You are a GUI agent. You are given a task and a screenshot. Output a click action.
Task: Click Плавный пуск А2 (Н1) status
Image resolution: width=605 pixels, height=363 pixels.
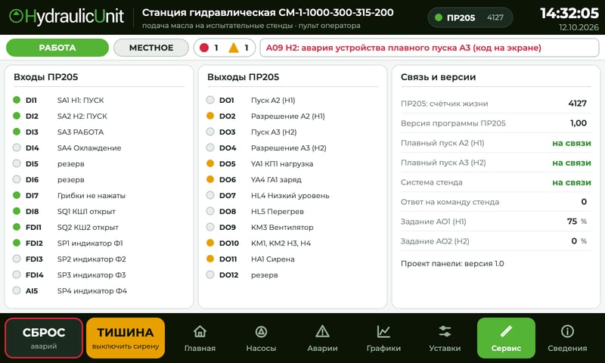[572, 143]
